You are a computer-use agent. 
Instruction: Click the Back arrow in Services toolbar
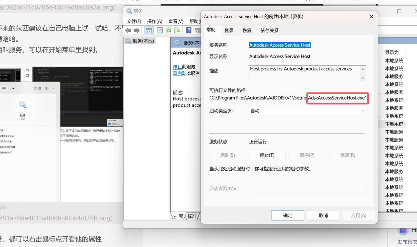pyautogui.click(x=128, y=31)
